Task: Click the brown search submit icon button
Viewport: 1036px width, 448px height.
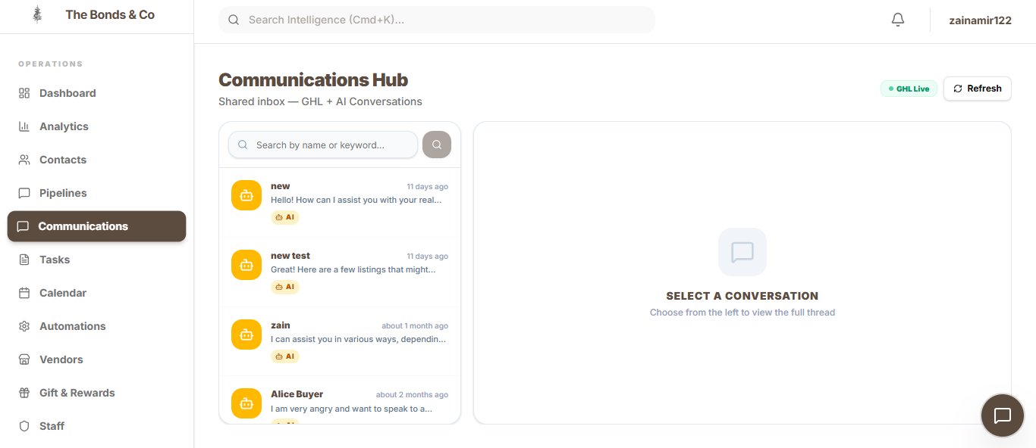Action: coord(437,145)
